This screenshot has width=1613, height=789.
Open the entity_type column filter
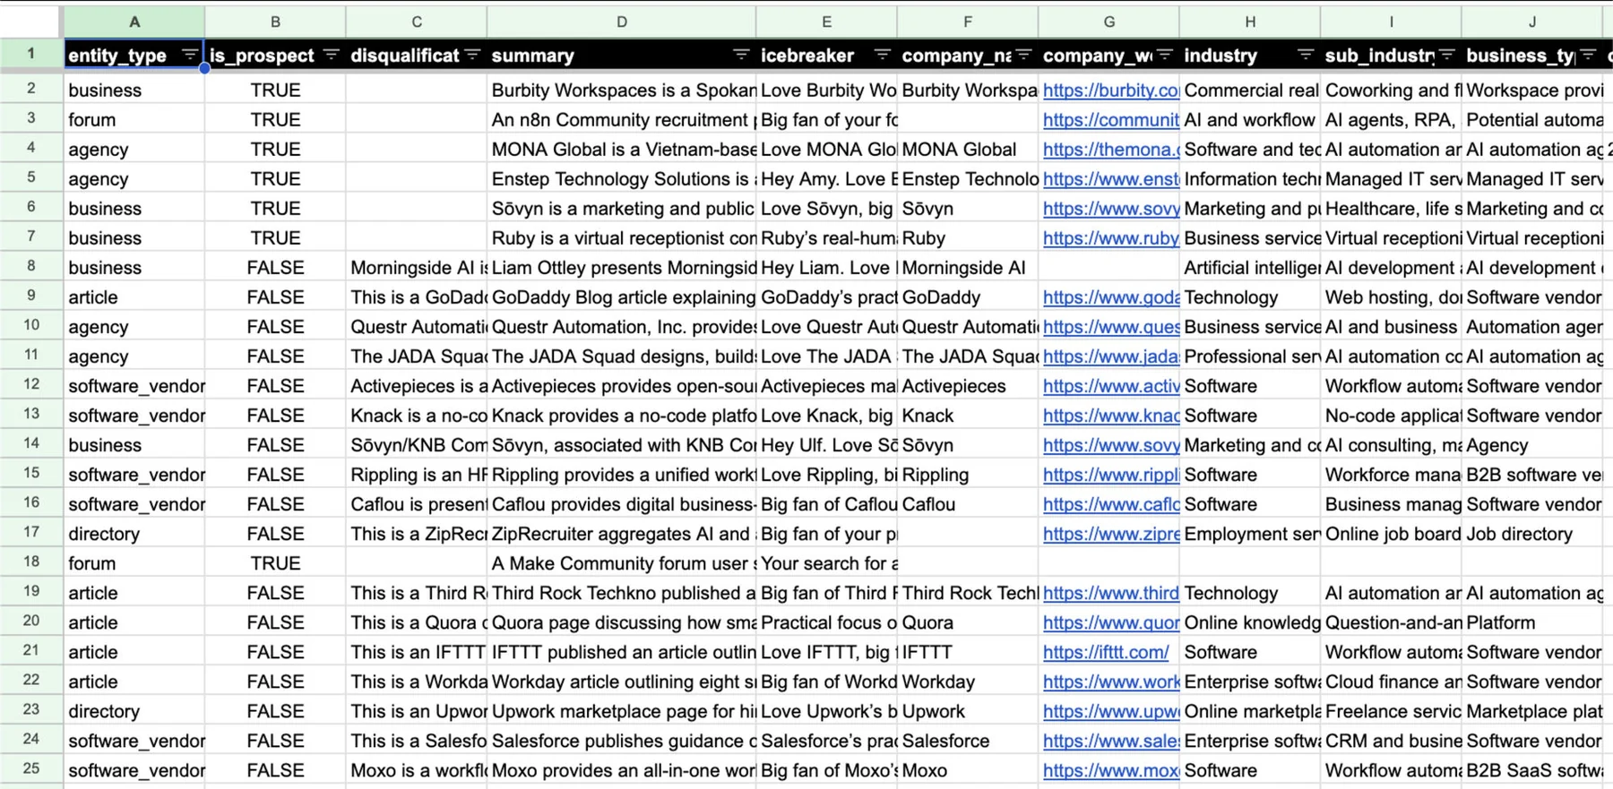click(x=189, y=55)
